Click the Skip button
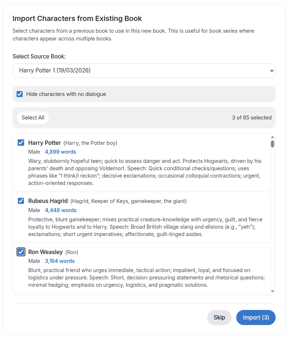The height and width of the screenshot is (339, 290). [219, 317]
